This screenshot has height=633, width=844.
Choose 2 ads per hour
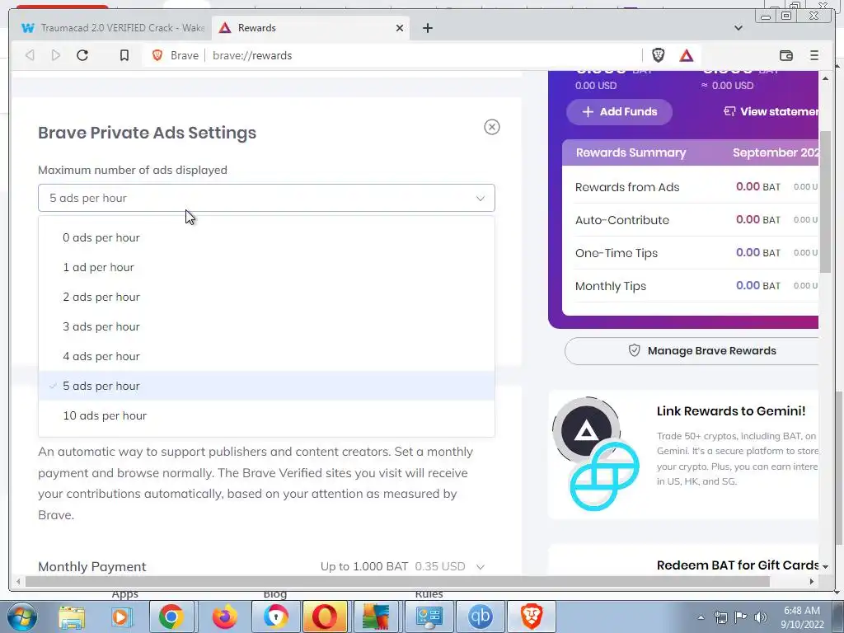tap(266, 297)
